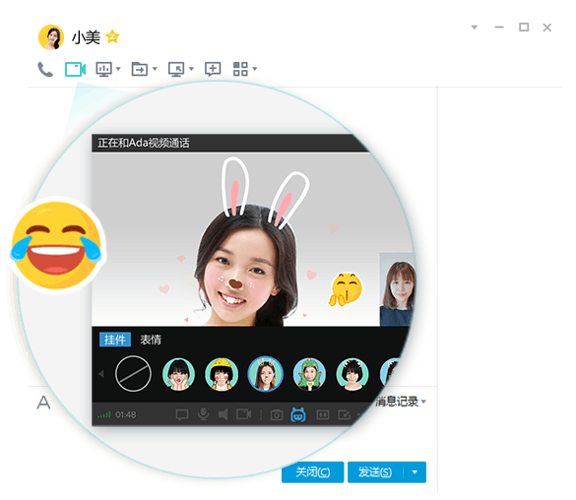Click the create group chat plus-bubble icon
Viewport: 576px width, 500px height.
[x=213, y=69]
